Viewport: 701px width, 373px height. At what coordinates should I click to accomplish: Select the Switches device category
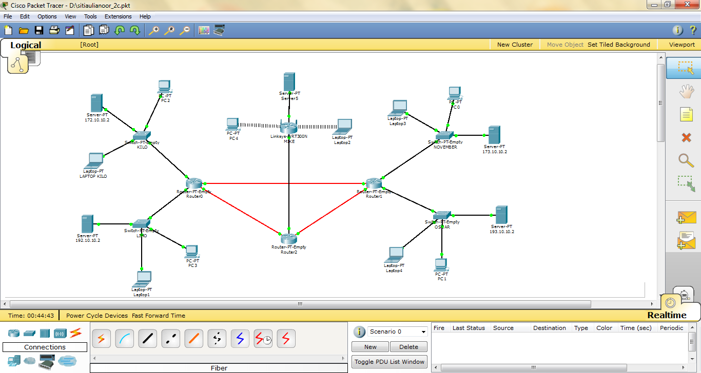click(x=29, y=334)
